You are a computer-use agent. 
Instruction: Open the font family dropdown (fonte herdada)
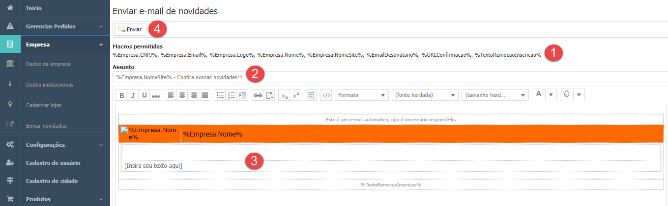(425, 95)
